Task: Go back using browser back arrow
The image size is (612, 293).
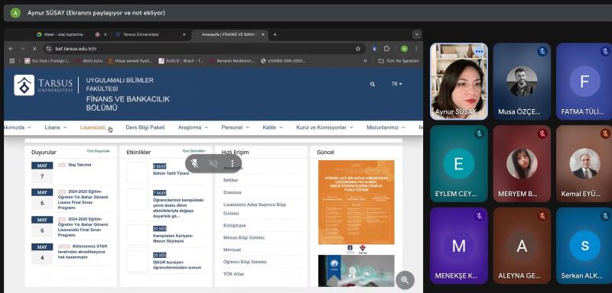Action: pyautogui.click(x=11, y=49)
